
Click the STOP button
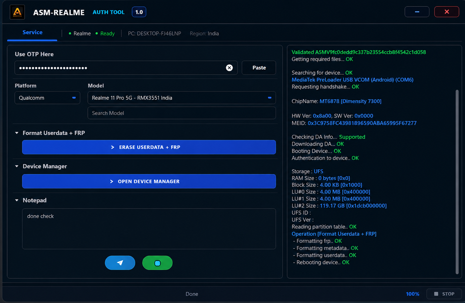tap(444, 294)
